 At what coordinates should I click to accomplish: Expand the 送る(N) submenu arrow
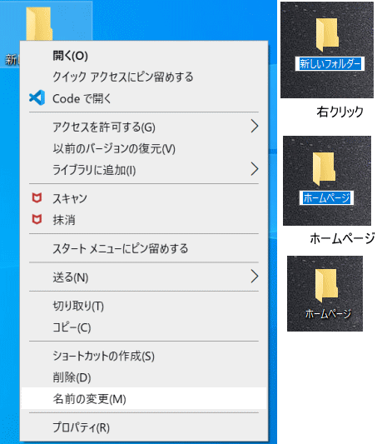(255, 277)
